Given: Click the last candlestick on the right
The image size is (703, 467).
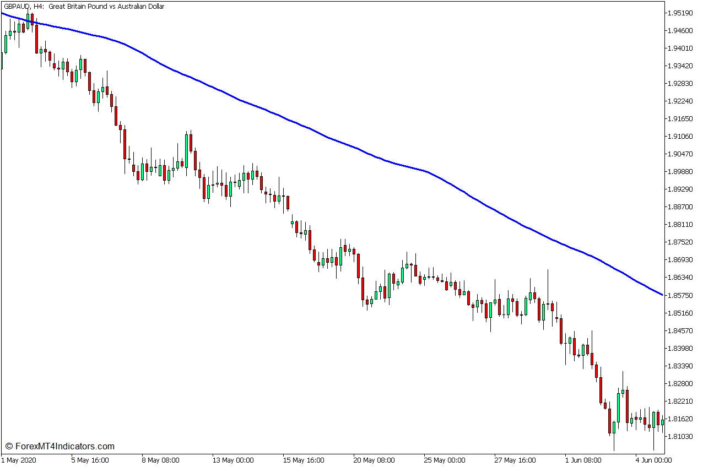Looking at the screenshot, I should (x=662, y=422).
